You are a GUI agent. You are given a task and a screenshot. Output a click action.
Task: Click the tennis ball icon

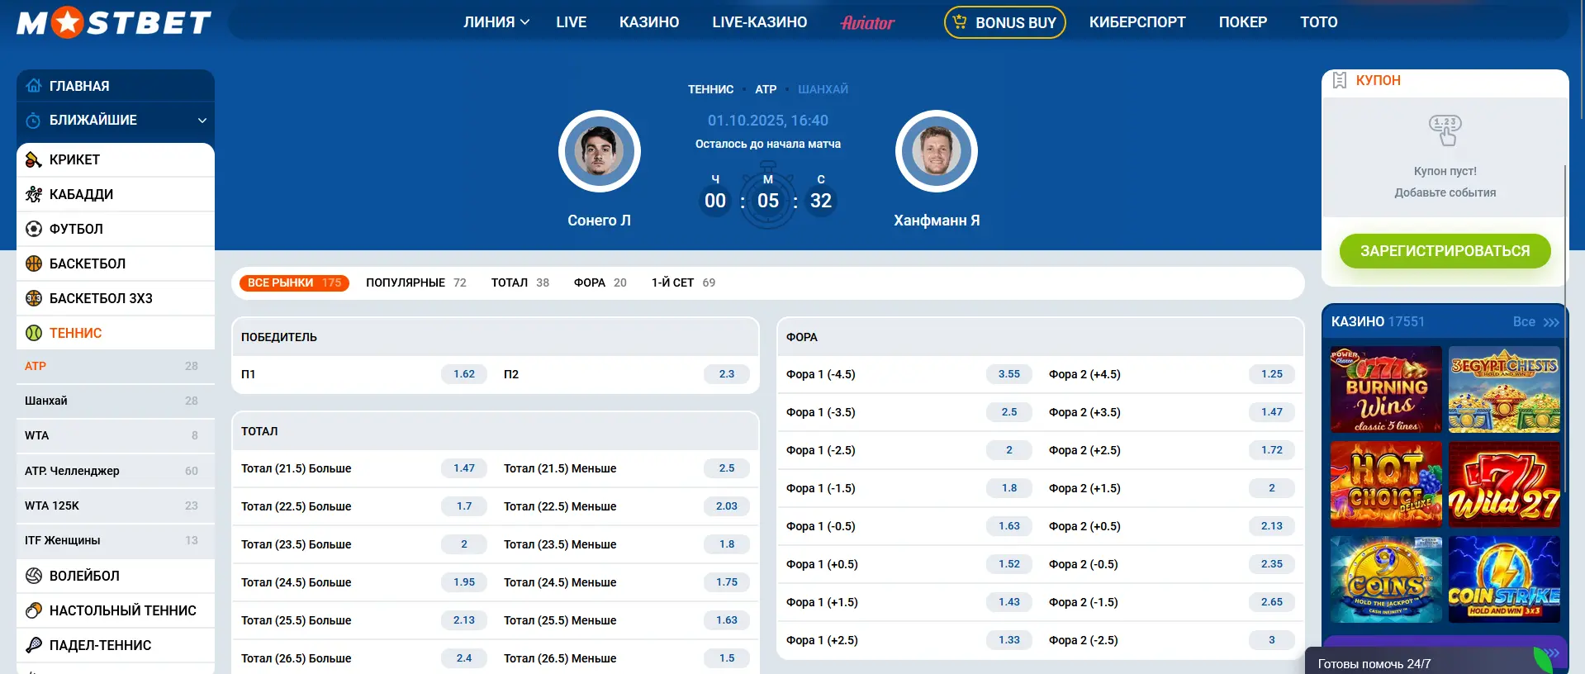34,333
